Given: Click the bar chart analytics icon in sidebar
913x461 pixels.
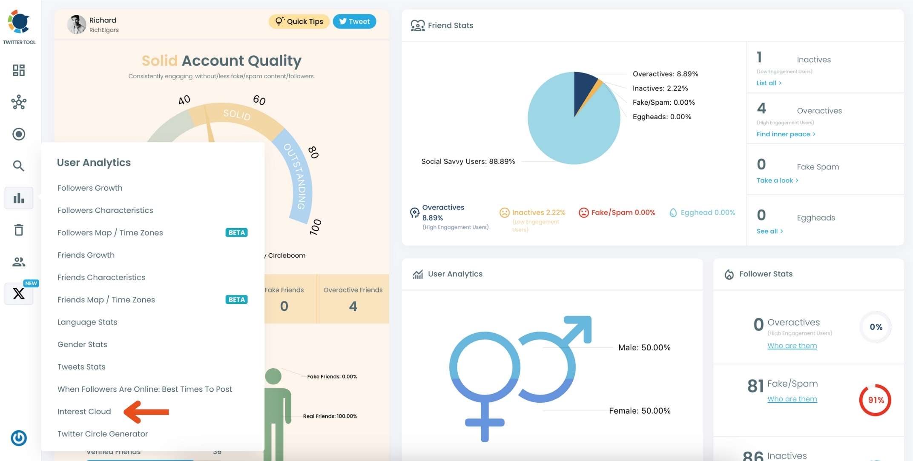Looking at the screenshot, I should pos(19,197).
